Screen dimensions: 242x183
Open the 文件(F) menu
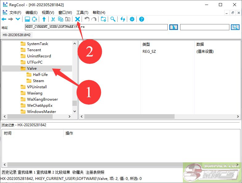15,12
